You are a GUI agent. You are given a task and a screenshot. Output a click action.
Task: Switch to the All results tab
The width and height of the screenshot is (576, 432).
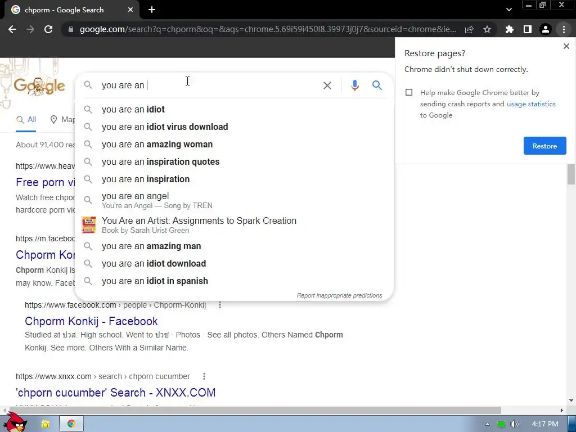coord(26,119)
